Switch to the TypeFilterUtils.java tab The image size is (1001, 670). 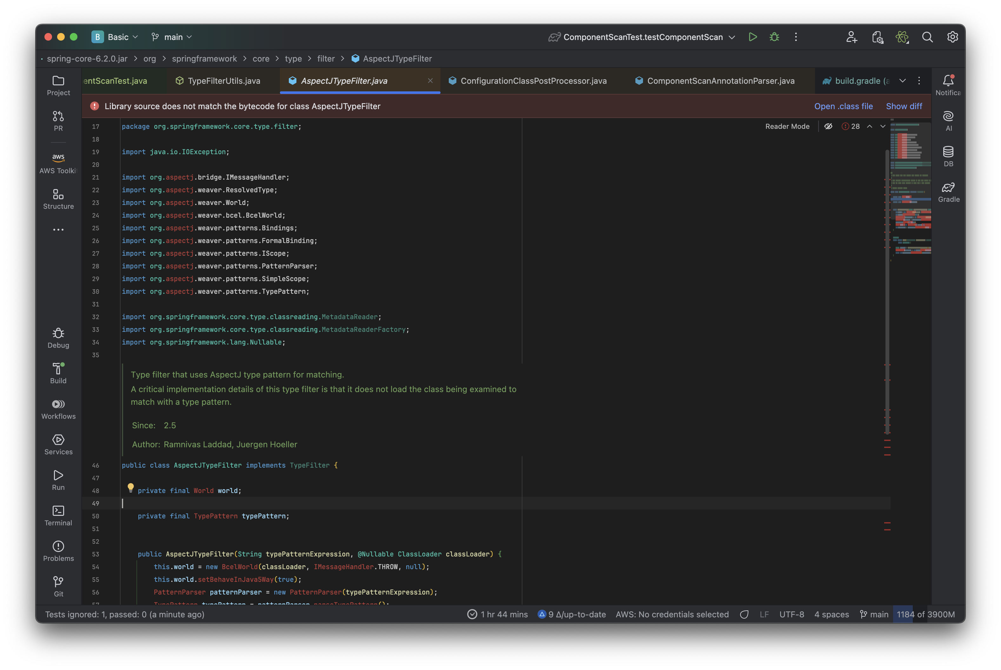tap(223, 81)
